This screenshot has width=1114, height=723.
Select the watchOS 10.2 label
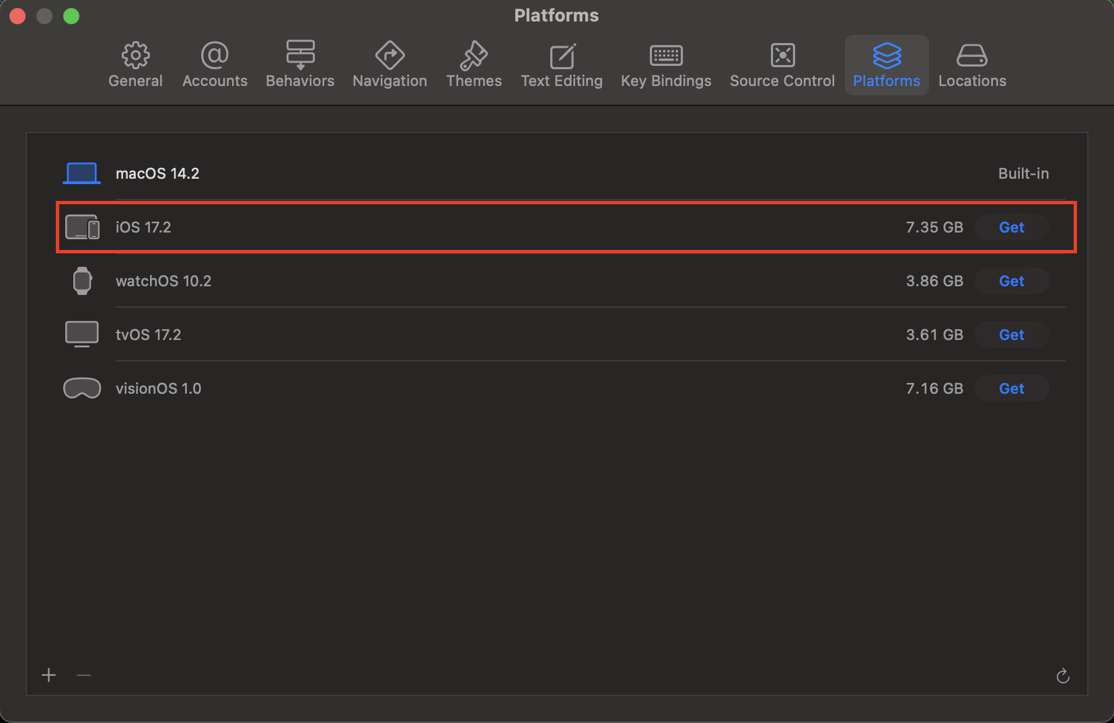pyautogui.click(x=163, y=281)
